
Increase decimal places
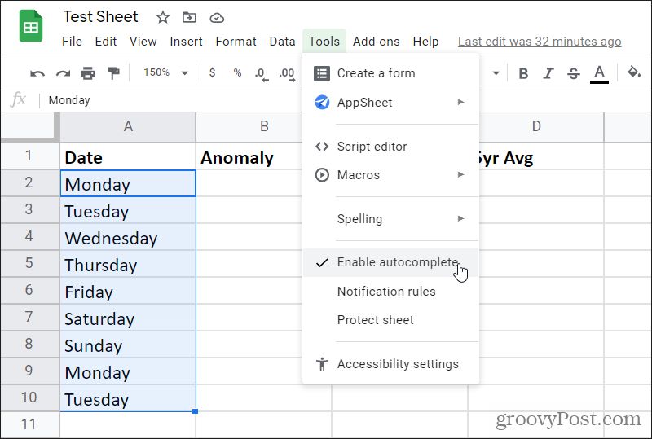287,74
